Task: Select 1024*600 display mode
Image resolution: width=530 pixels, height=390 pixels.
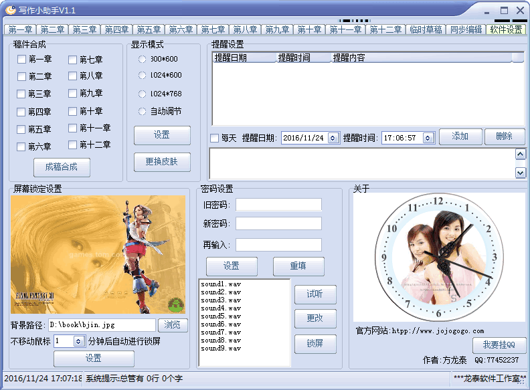Action: coord(143,75)
